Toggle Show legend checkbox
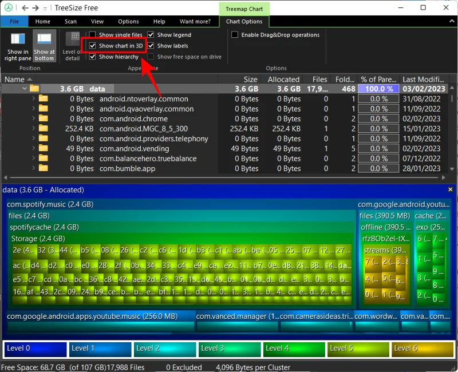 click(x=151, y=35)
